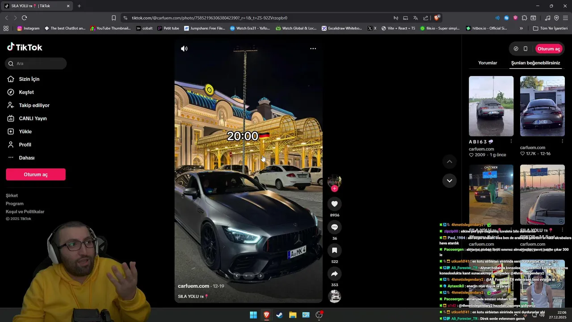Open the Instagram bookmark
572x322 pixels.
(x=28, y=28)
